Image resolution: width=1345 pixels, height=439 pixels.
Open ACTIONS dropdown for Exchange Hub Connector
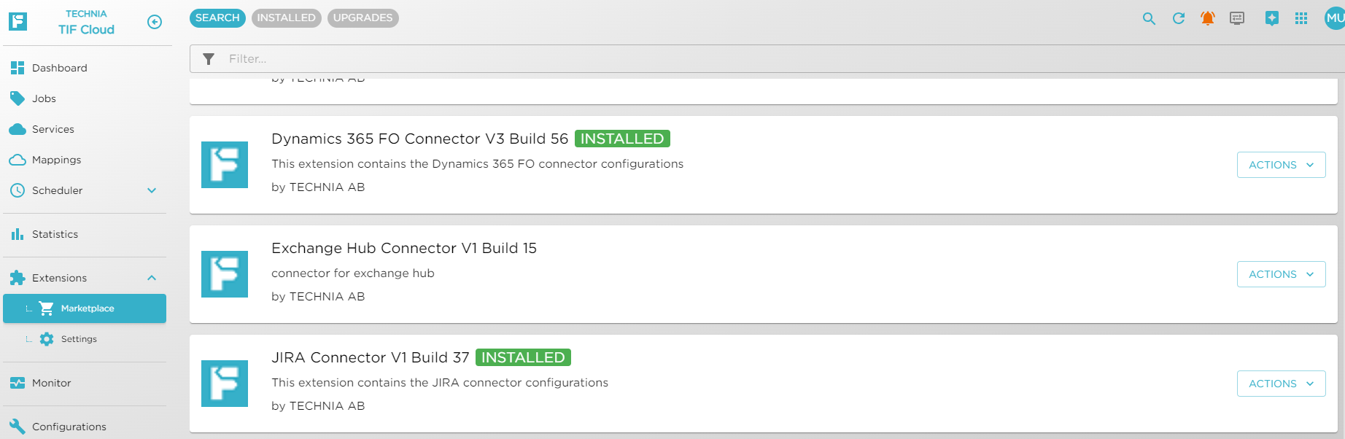[1281, 274]
